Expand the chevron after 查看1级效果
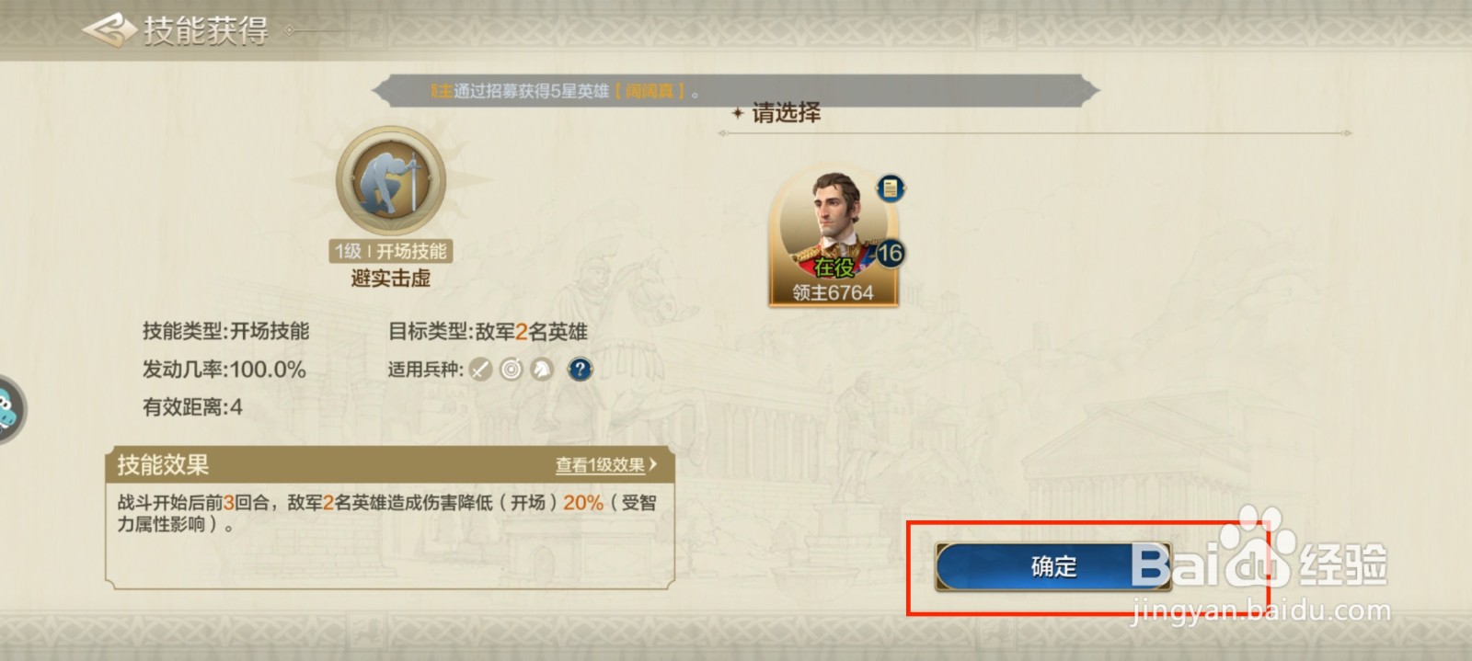This screenshot has width=1472, height=661. [x=653, y=464]
